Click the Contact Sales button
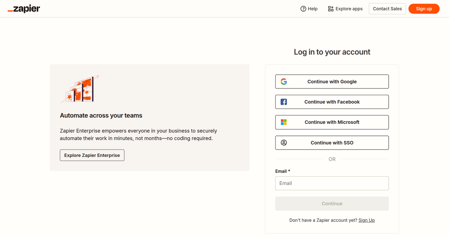 [387, 9]
